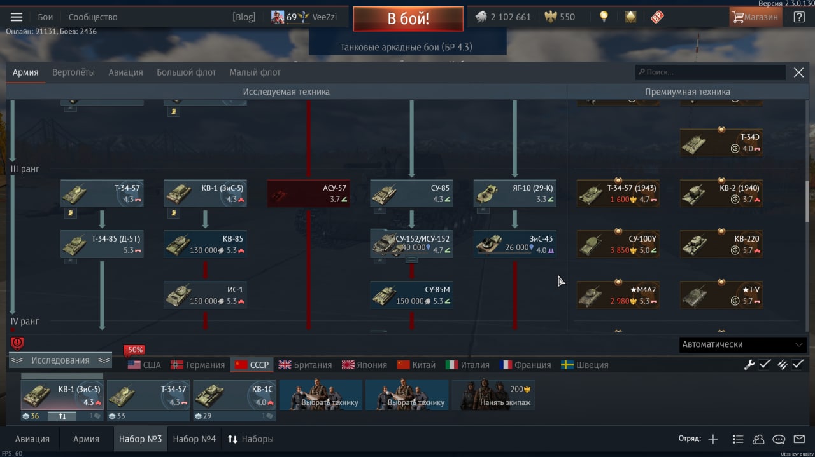The width and height of the screenshot is (815, 457).
Task: Select the Япония nation tab
Action: click(x=364, y=365)
